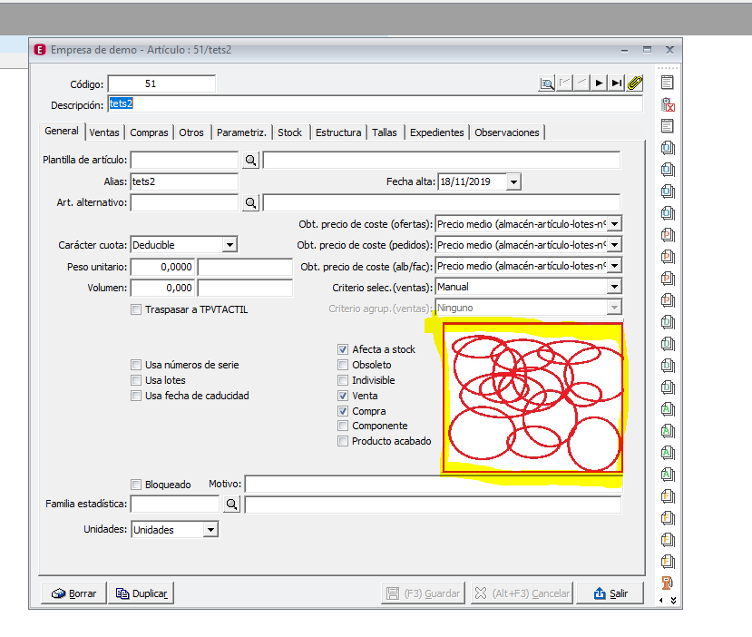Uncheck Afecta a stock
Image resolution: width=752 pixels, height=637 pixels.
tap(343, 349)
